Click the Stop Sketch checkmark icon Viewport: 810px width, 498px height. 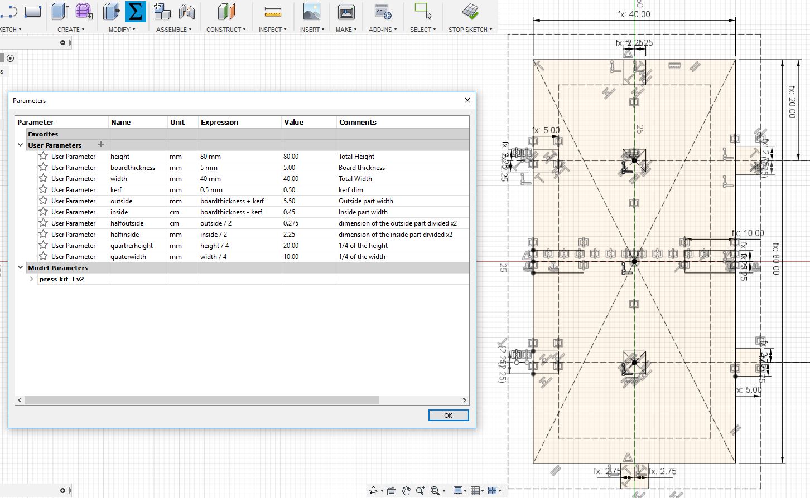(470, 12)
